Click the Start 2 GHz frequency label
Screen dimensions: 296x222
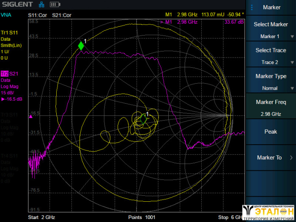click(41, 217)
